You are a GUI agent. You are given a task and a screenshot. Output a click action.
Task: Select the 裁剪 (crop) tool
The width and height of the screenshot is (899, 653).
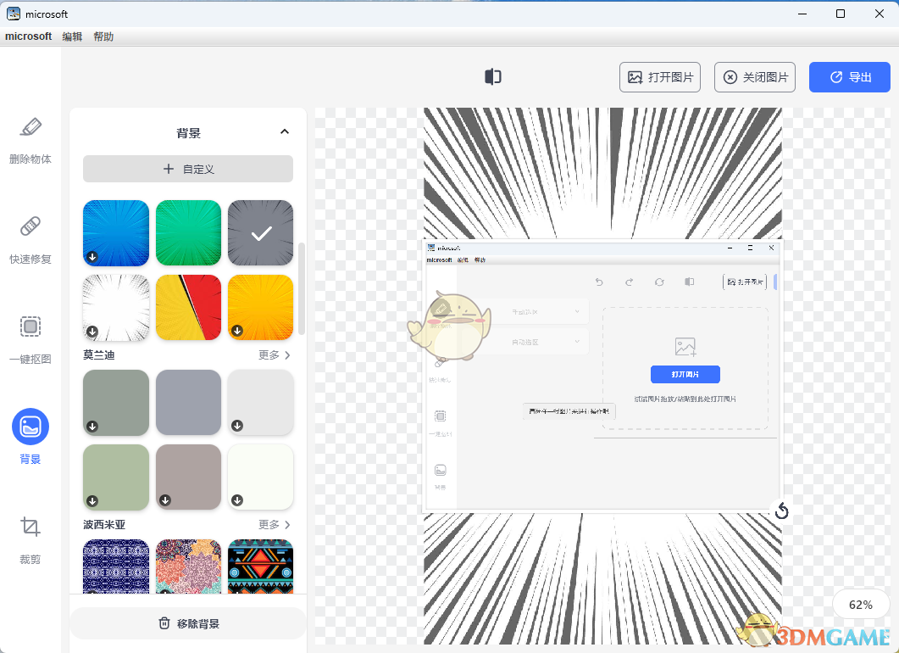click(30, 537)
